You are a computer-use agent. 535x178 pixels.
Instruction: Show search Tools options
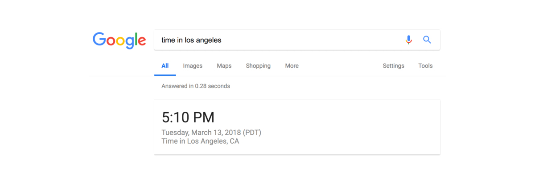(425, 66)
